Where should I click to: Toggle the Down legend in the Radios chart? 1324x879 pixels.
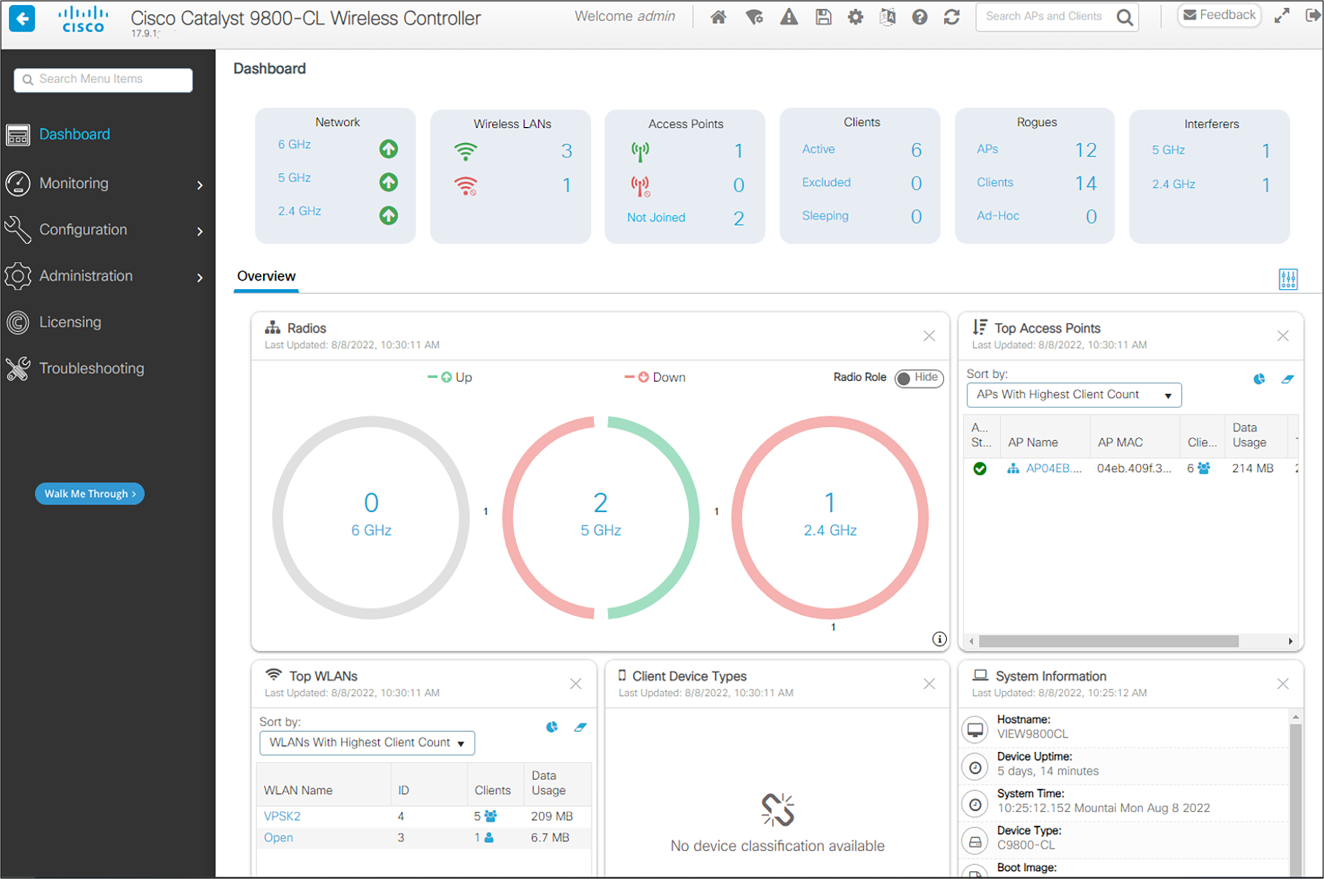(x=655, y=377)
